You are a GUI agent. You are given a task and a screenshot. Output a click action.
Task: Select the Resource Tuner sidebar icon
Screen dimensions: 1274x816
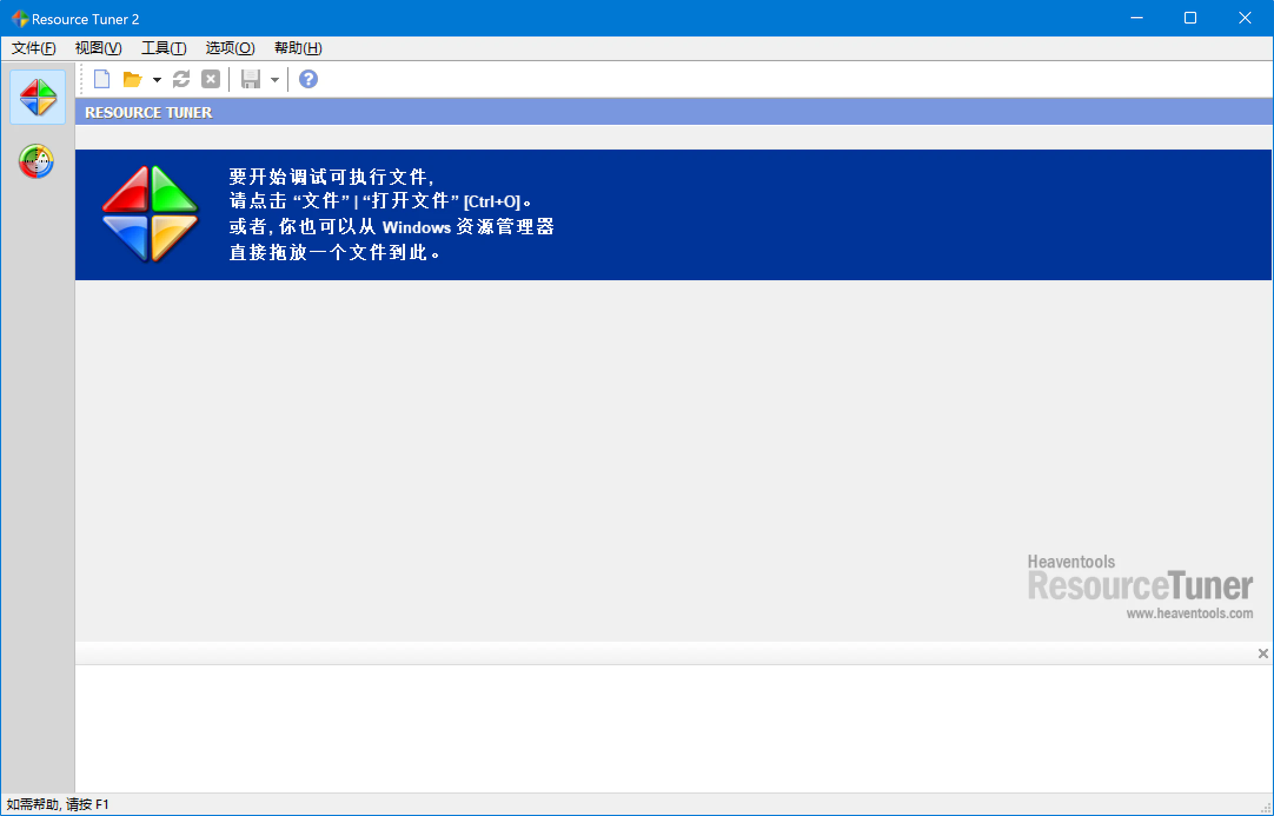pos(38,97)
